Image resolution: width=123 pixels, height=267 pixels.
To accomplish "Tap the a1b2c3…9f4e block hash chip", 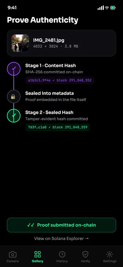I will pyautogui.click(x=60, y=80).
